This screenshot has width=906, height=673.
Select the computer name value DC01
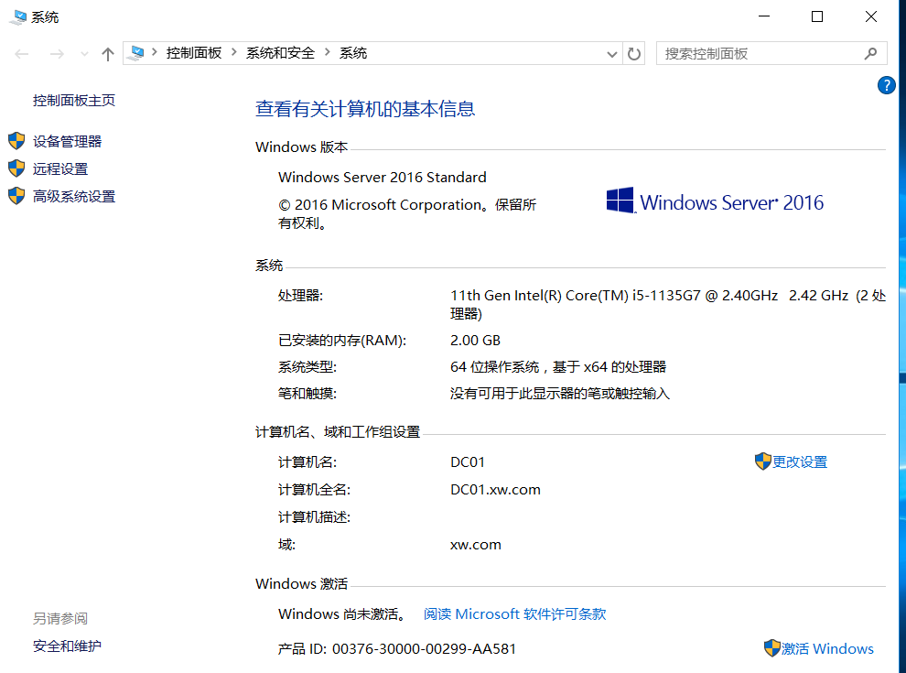pyautogui.click(x=468, y=462)
